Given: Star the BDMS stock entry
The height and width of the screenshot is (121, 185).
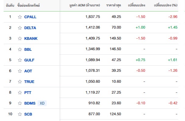Looking at the screenshot, I should tap(20, 103).
